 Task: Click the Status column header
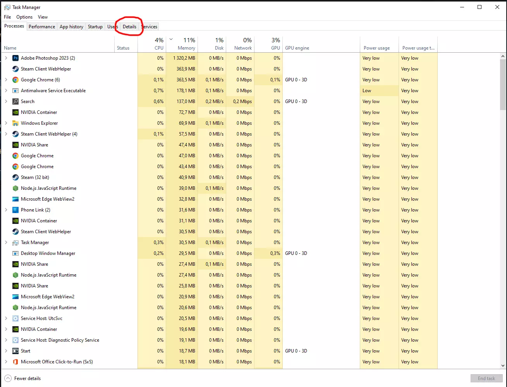pyautogui.click(x=126, y=44)
